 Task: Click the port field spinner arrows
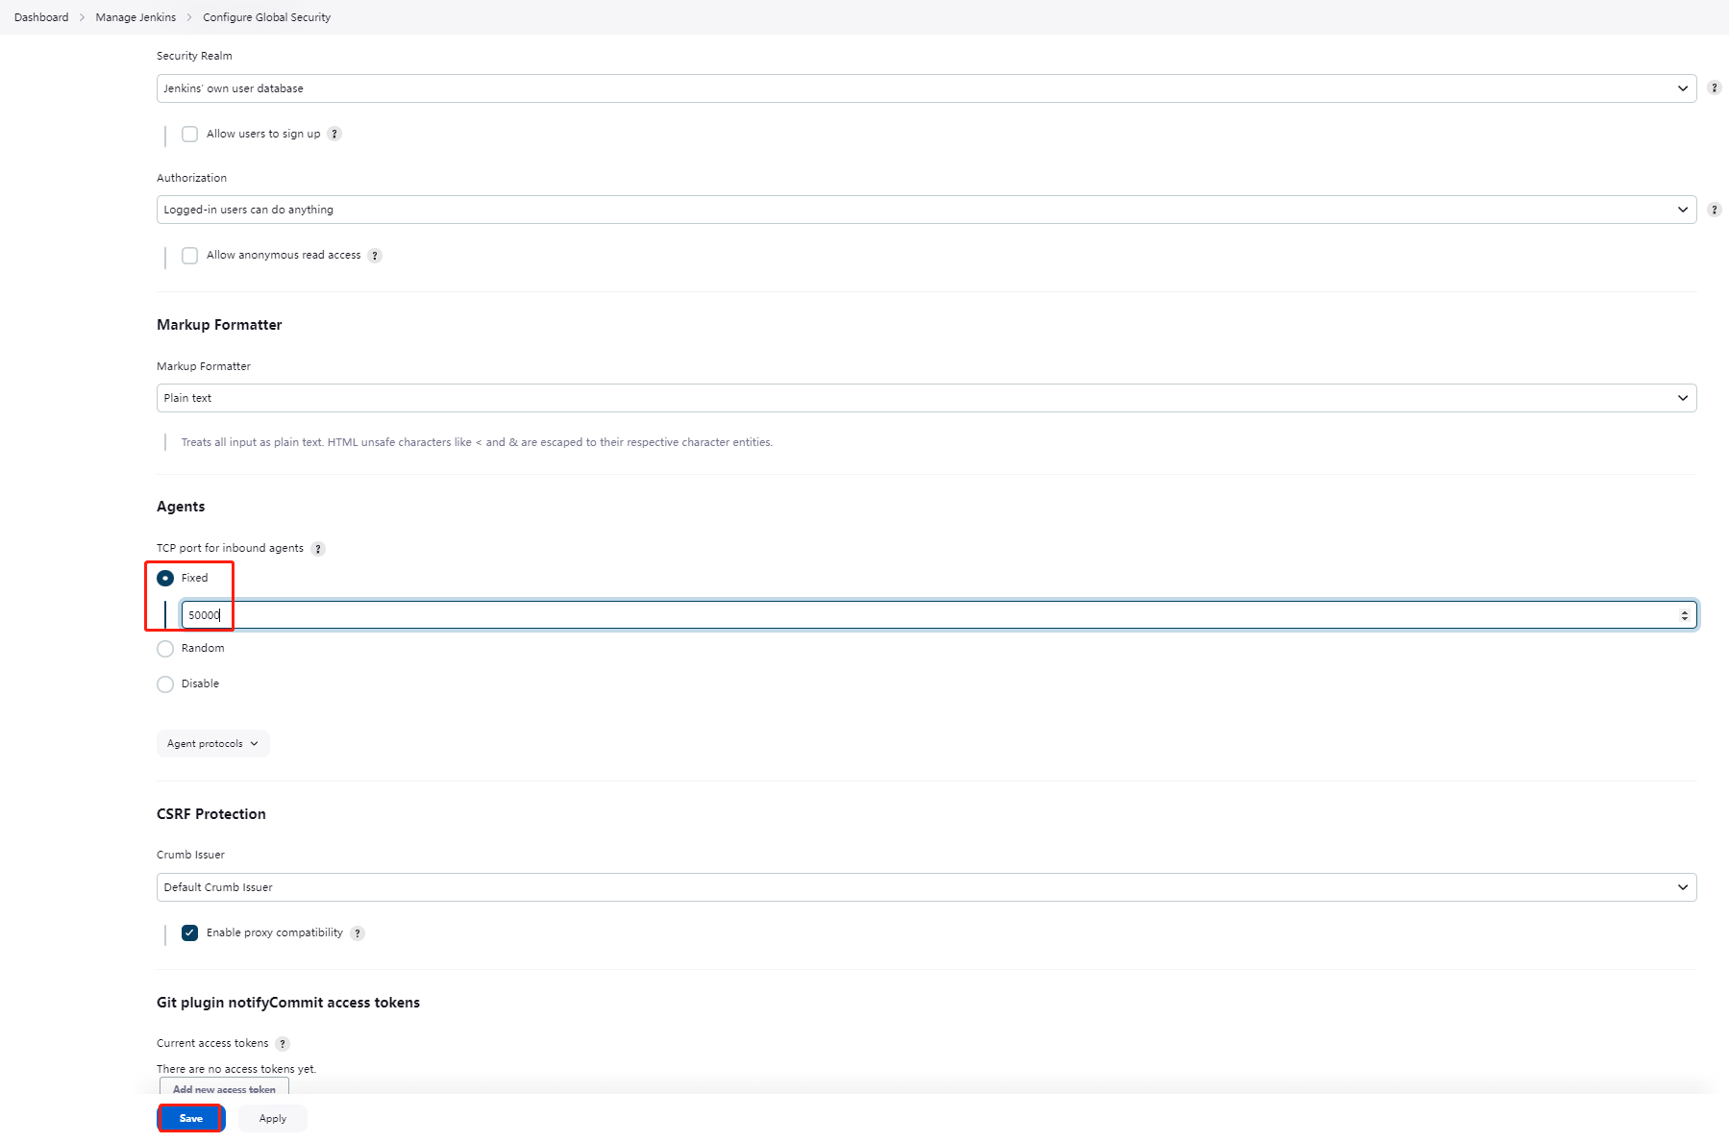tap(1684, 615)
